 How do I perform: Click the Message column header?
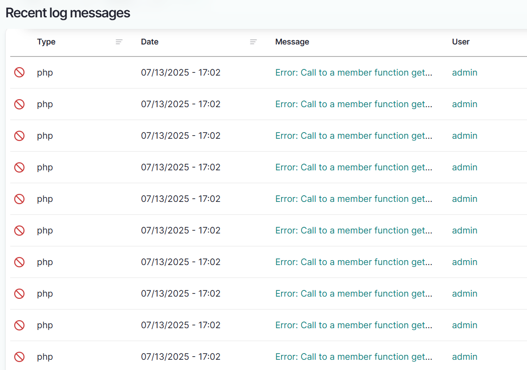point(292,42)
